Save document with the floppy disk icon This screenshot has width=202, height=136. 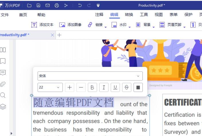coord(38,5)
